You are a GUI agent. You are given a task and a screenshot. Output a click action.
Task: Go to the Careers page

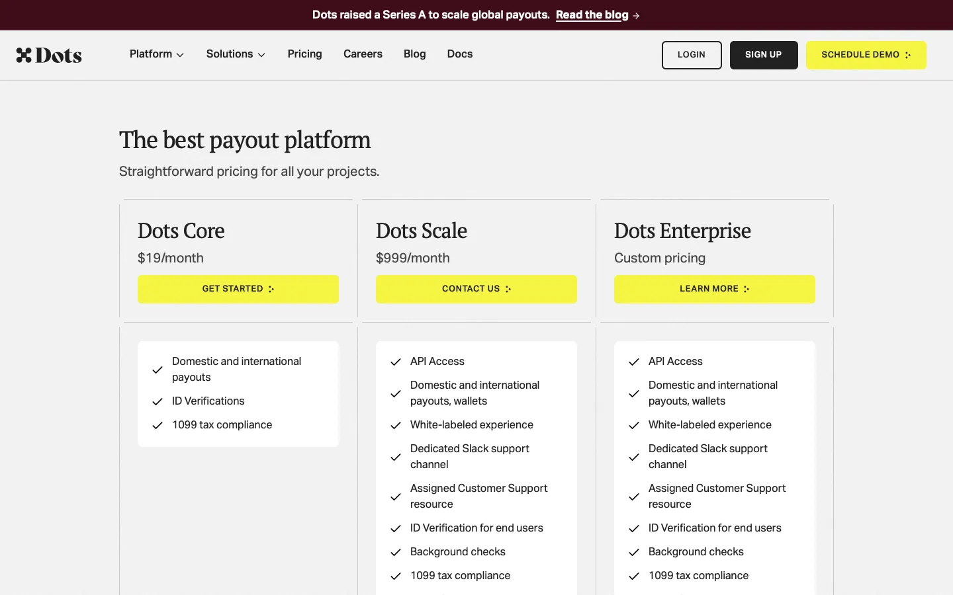click(363, 54)
